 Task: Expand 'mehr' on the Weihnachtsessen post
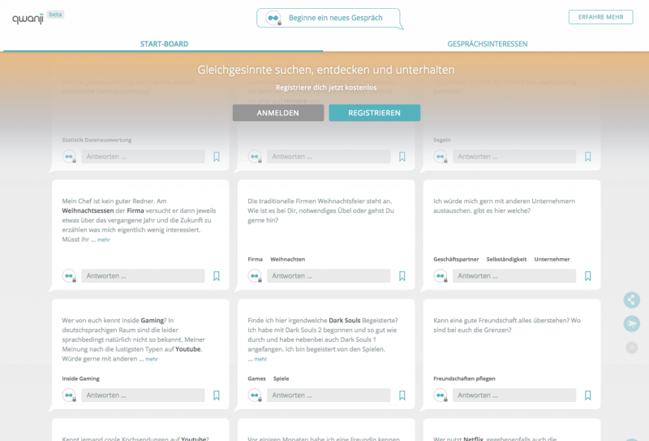104,240
